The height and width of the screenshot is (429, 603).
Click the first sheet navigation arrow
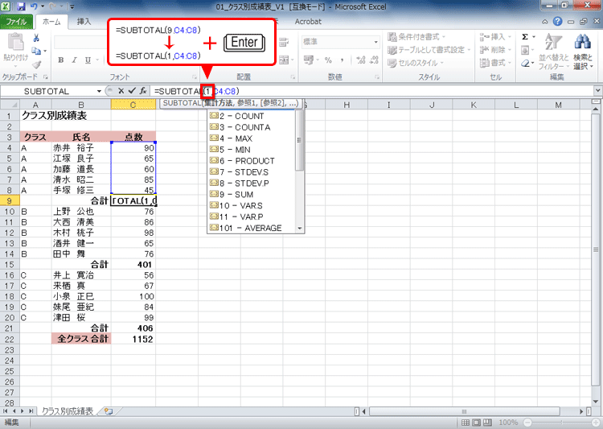pyautogui.click(x=6, y=411)
